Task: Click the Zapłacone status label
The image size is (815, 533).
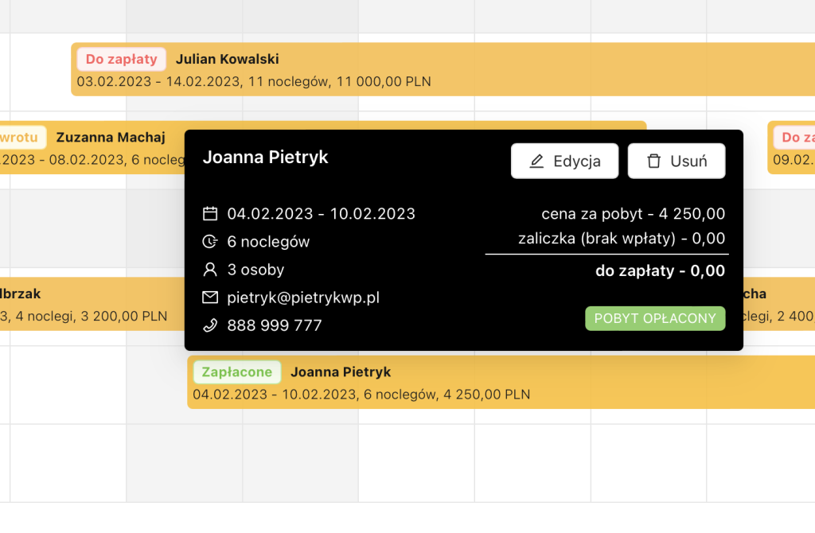Action: [236, 372]
